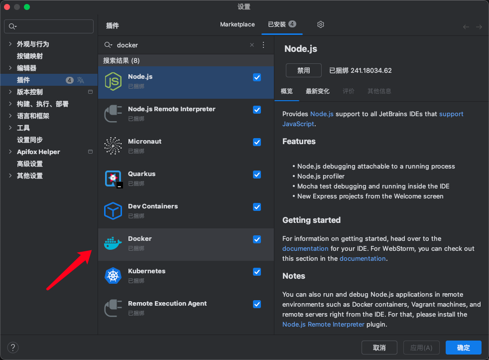The width and height of the screenshot is (489, 360).
Task: Expand the 版本控制 settings group
Action: click(x=10, y=92)
